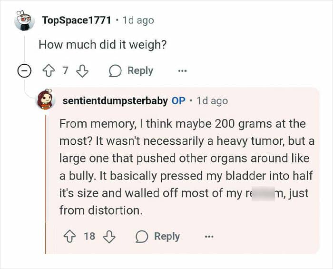Click the blue OP badge
Screen dimensions: 333x269
pyautogui.click(x=178, y=100)
